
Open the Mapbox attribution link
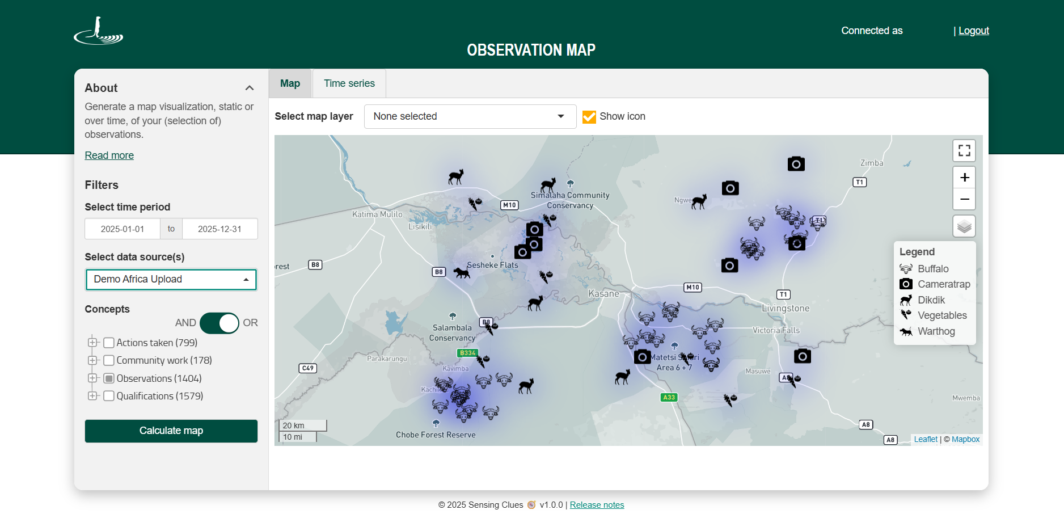point(965,439)
